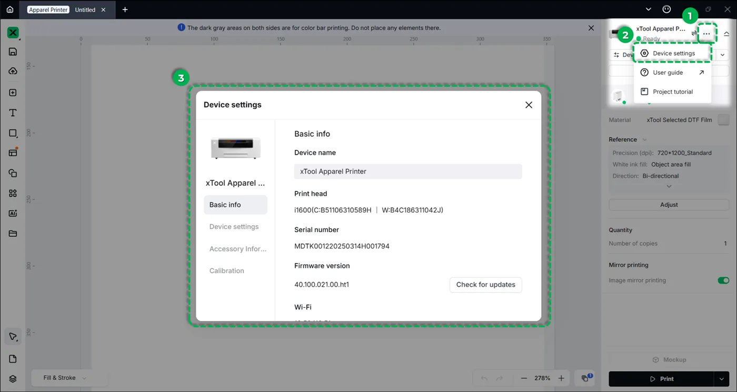The width and height of the screenshot is (737, 392).
Task: Click the smiley feedback icon in title bar
Action: pyautogui.click(x=667, y=9)
